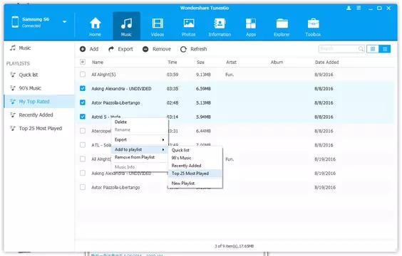Check the Aterciopelados 03:31 row checkbox
Image resolution: width=402 pixels, height=256 pixels.
(83, 131)
